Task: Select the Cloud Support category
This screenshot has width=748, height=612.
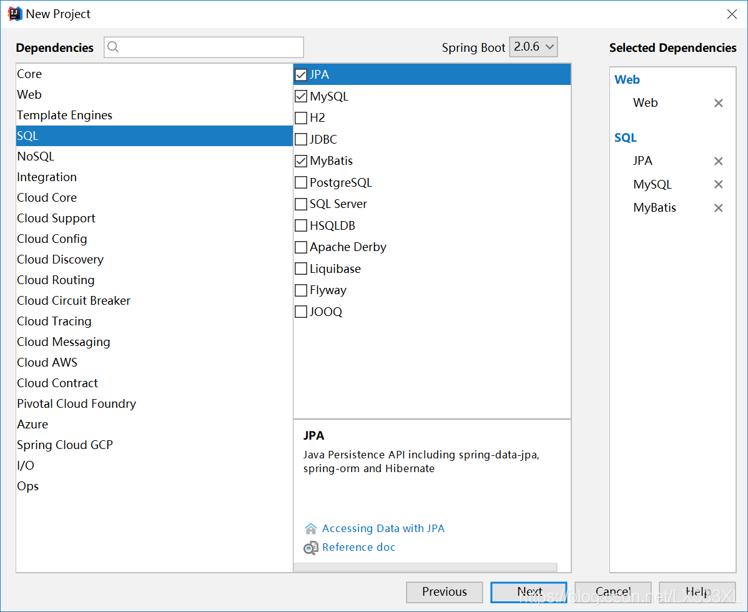Action: pos(154,218)
